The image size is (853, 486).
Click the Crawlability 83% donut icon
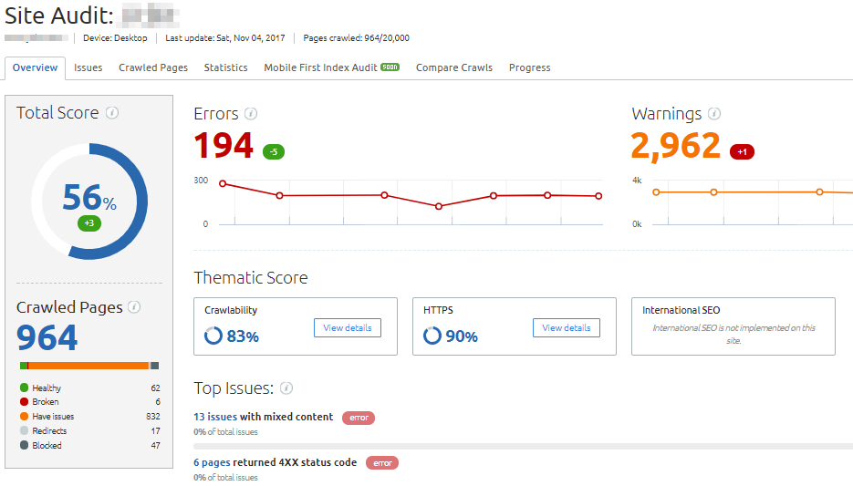point(213,336)
